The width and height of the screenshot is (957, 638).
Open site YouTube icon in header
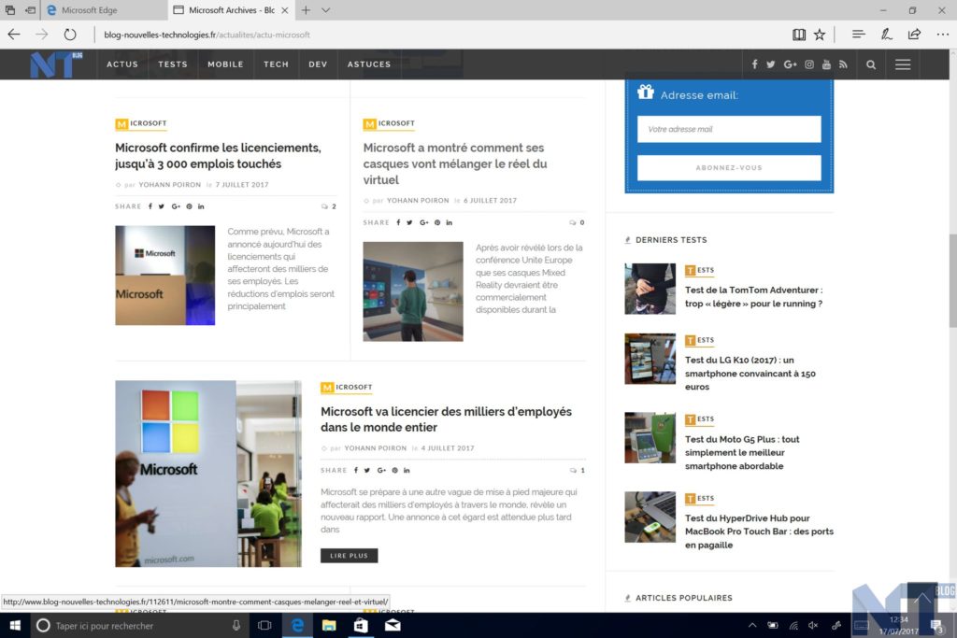point(826,64)
